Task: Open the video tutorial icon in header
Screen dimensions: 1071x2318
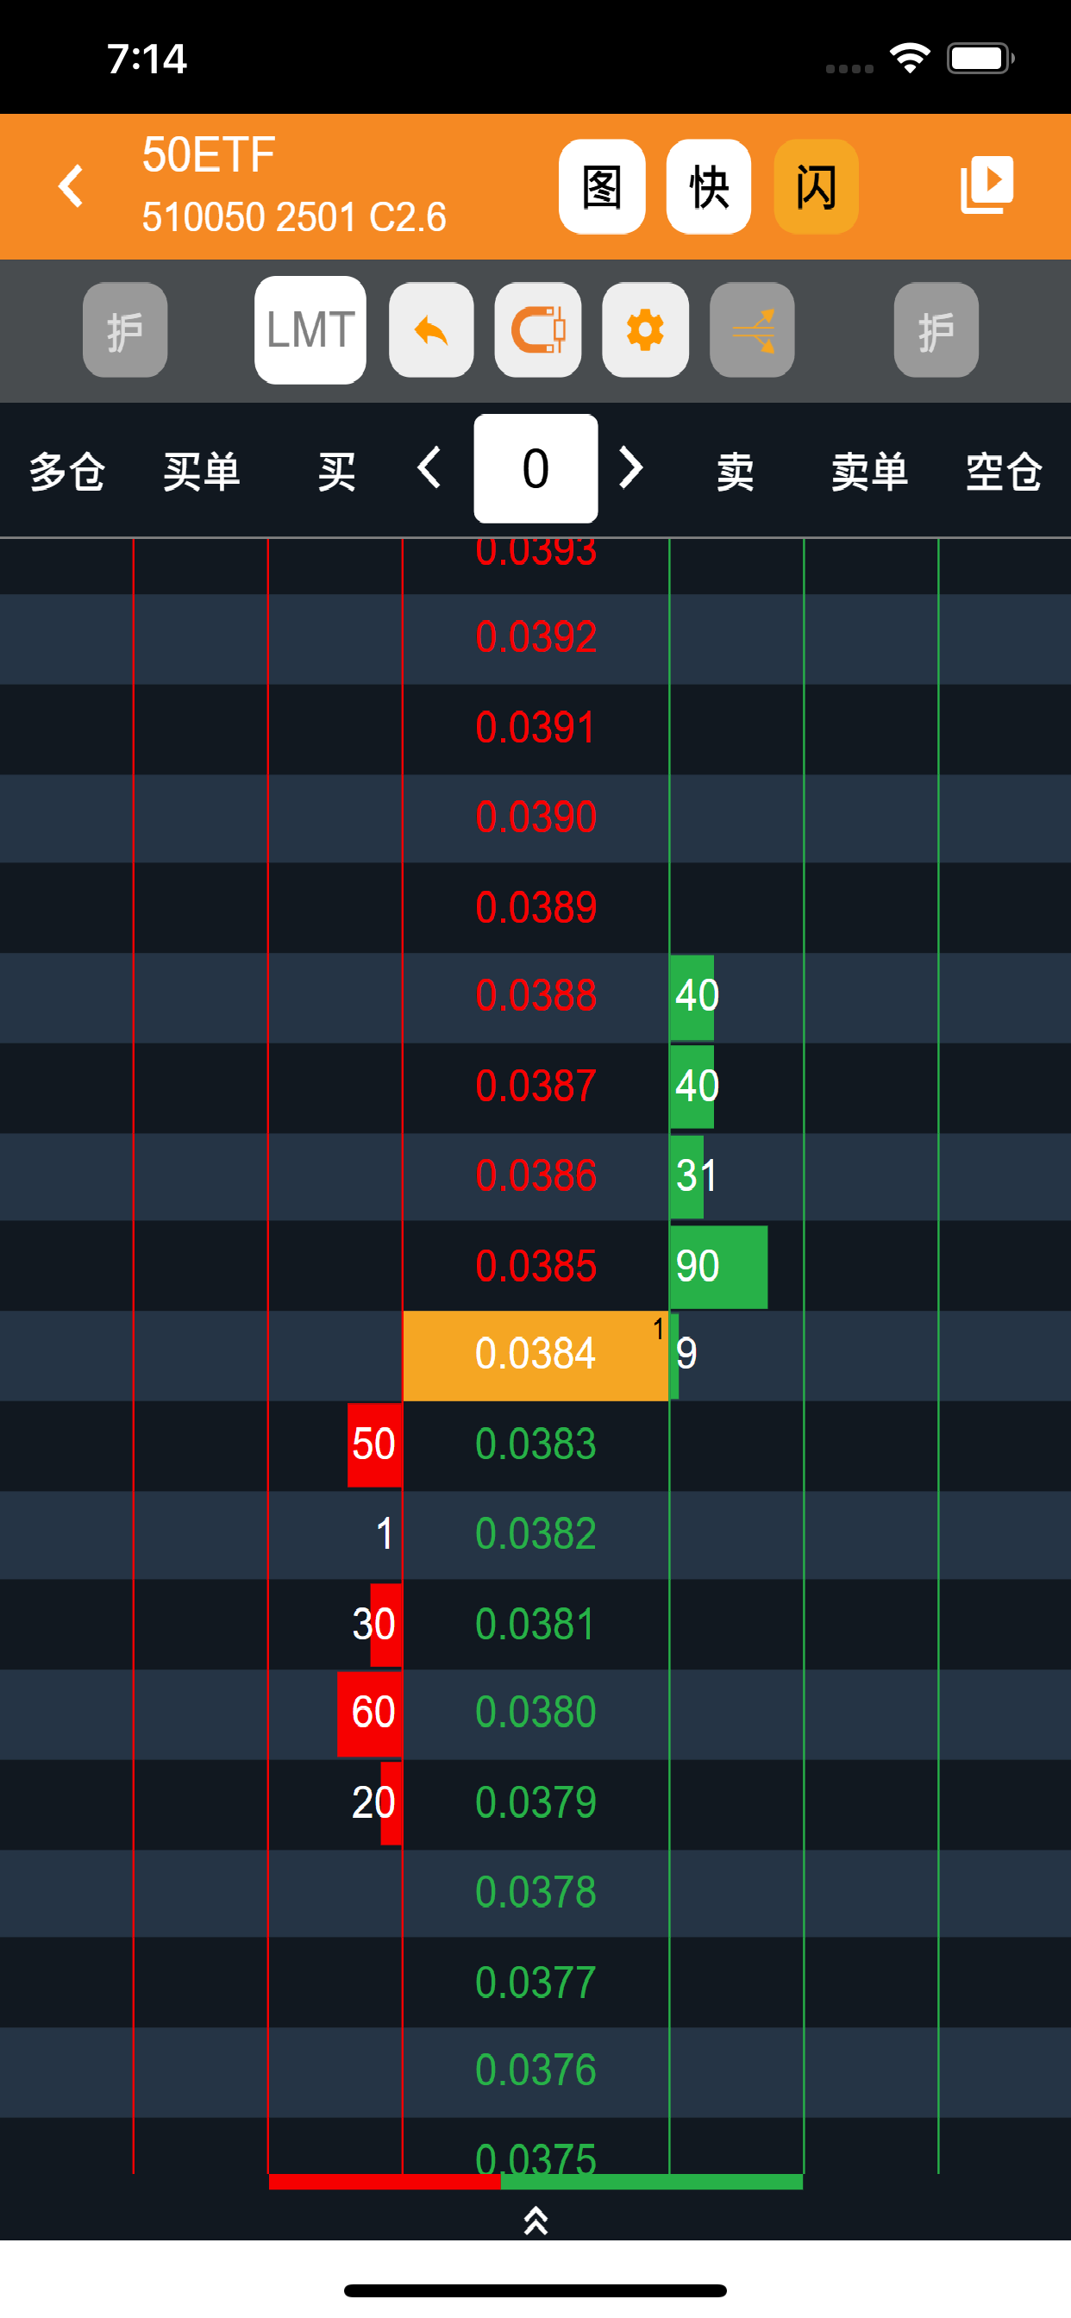Action: 987,185
